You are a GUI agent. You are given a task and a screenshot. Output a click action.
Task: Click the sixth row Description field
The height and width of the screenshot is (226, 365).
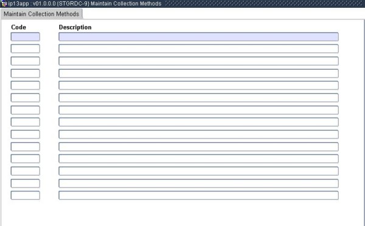[198, 98]
